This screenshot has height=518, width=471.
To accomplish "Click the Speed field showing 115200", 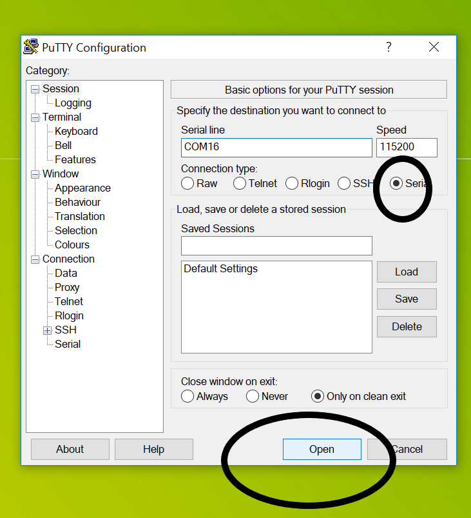I will pyautogui.click(x=407, y=147).
